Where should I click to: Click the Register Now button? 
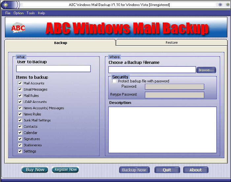(x=65, y=169)
